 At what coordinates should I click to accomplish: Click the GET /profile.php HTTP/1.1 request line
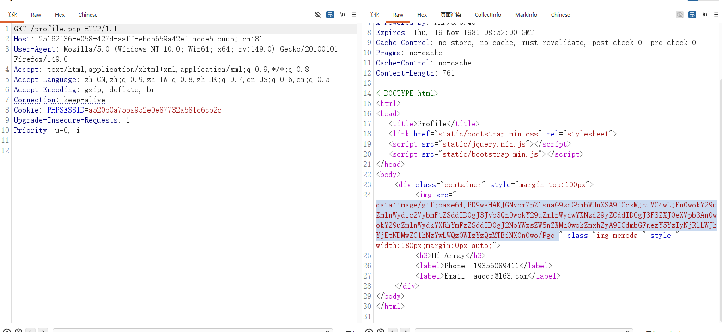pos(66,29)
